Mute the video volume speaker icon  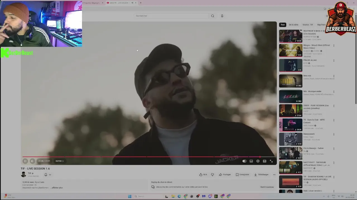32,161
